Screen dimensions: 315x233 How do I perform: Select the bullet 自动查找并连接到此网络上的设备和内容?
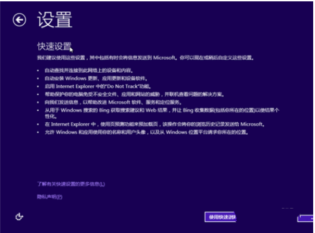point(89,70)
